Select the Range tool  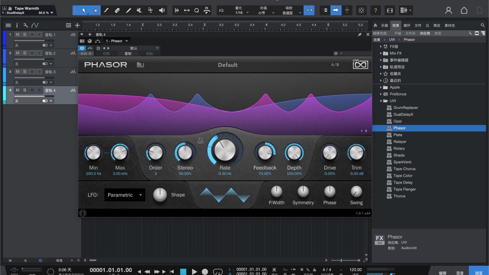pyautogui.click(x=95, y=10)
